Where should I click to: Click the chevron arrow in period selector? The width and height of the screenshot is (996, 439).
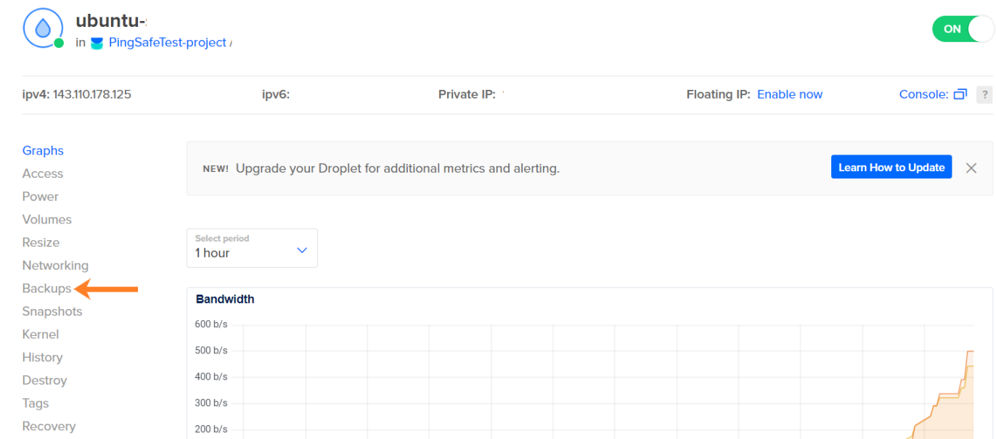[x=302, y=250]
